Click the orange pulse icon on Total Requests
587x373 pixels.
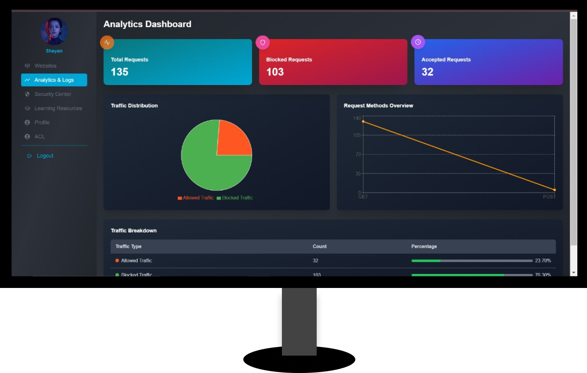click(x=107, y=42)
